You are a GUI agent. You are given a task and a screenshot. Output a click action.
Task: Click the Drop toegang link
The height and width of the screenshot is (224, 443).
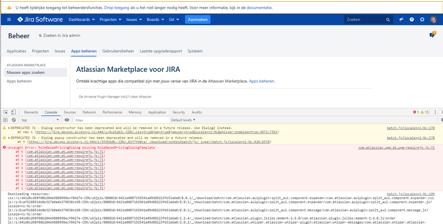click(117, 8)
